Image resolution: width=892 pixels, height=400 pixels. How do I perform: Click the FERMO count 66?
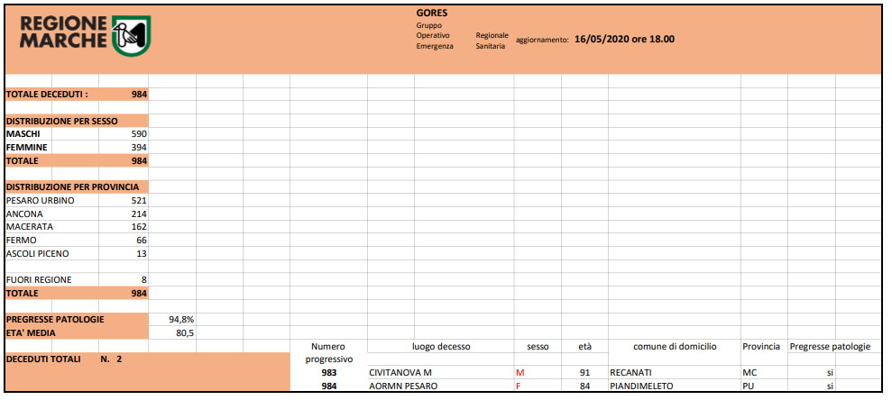[142, 241]
